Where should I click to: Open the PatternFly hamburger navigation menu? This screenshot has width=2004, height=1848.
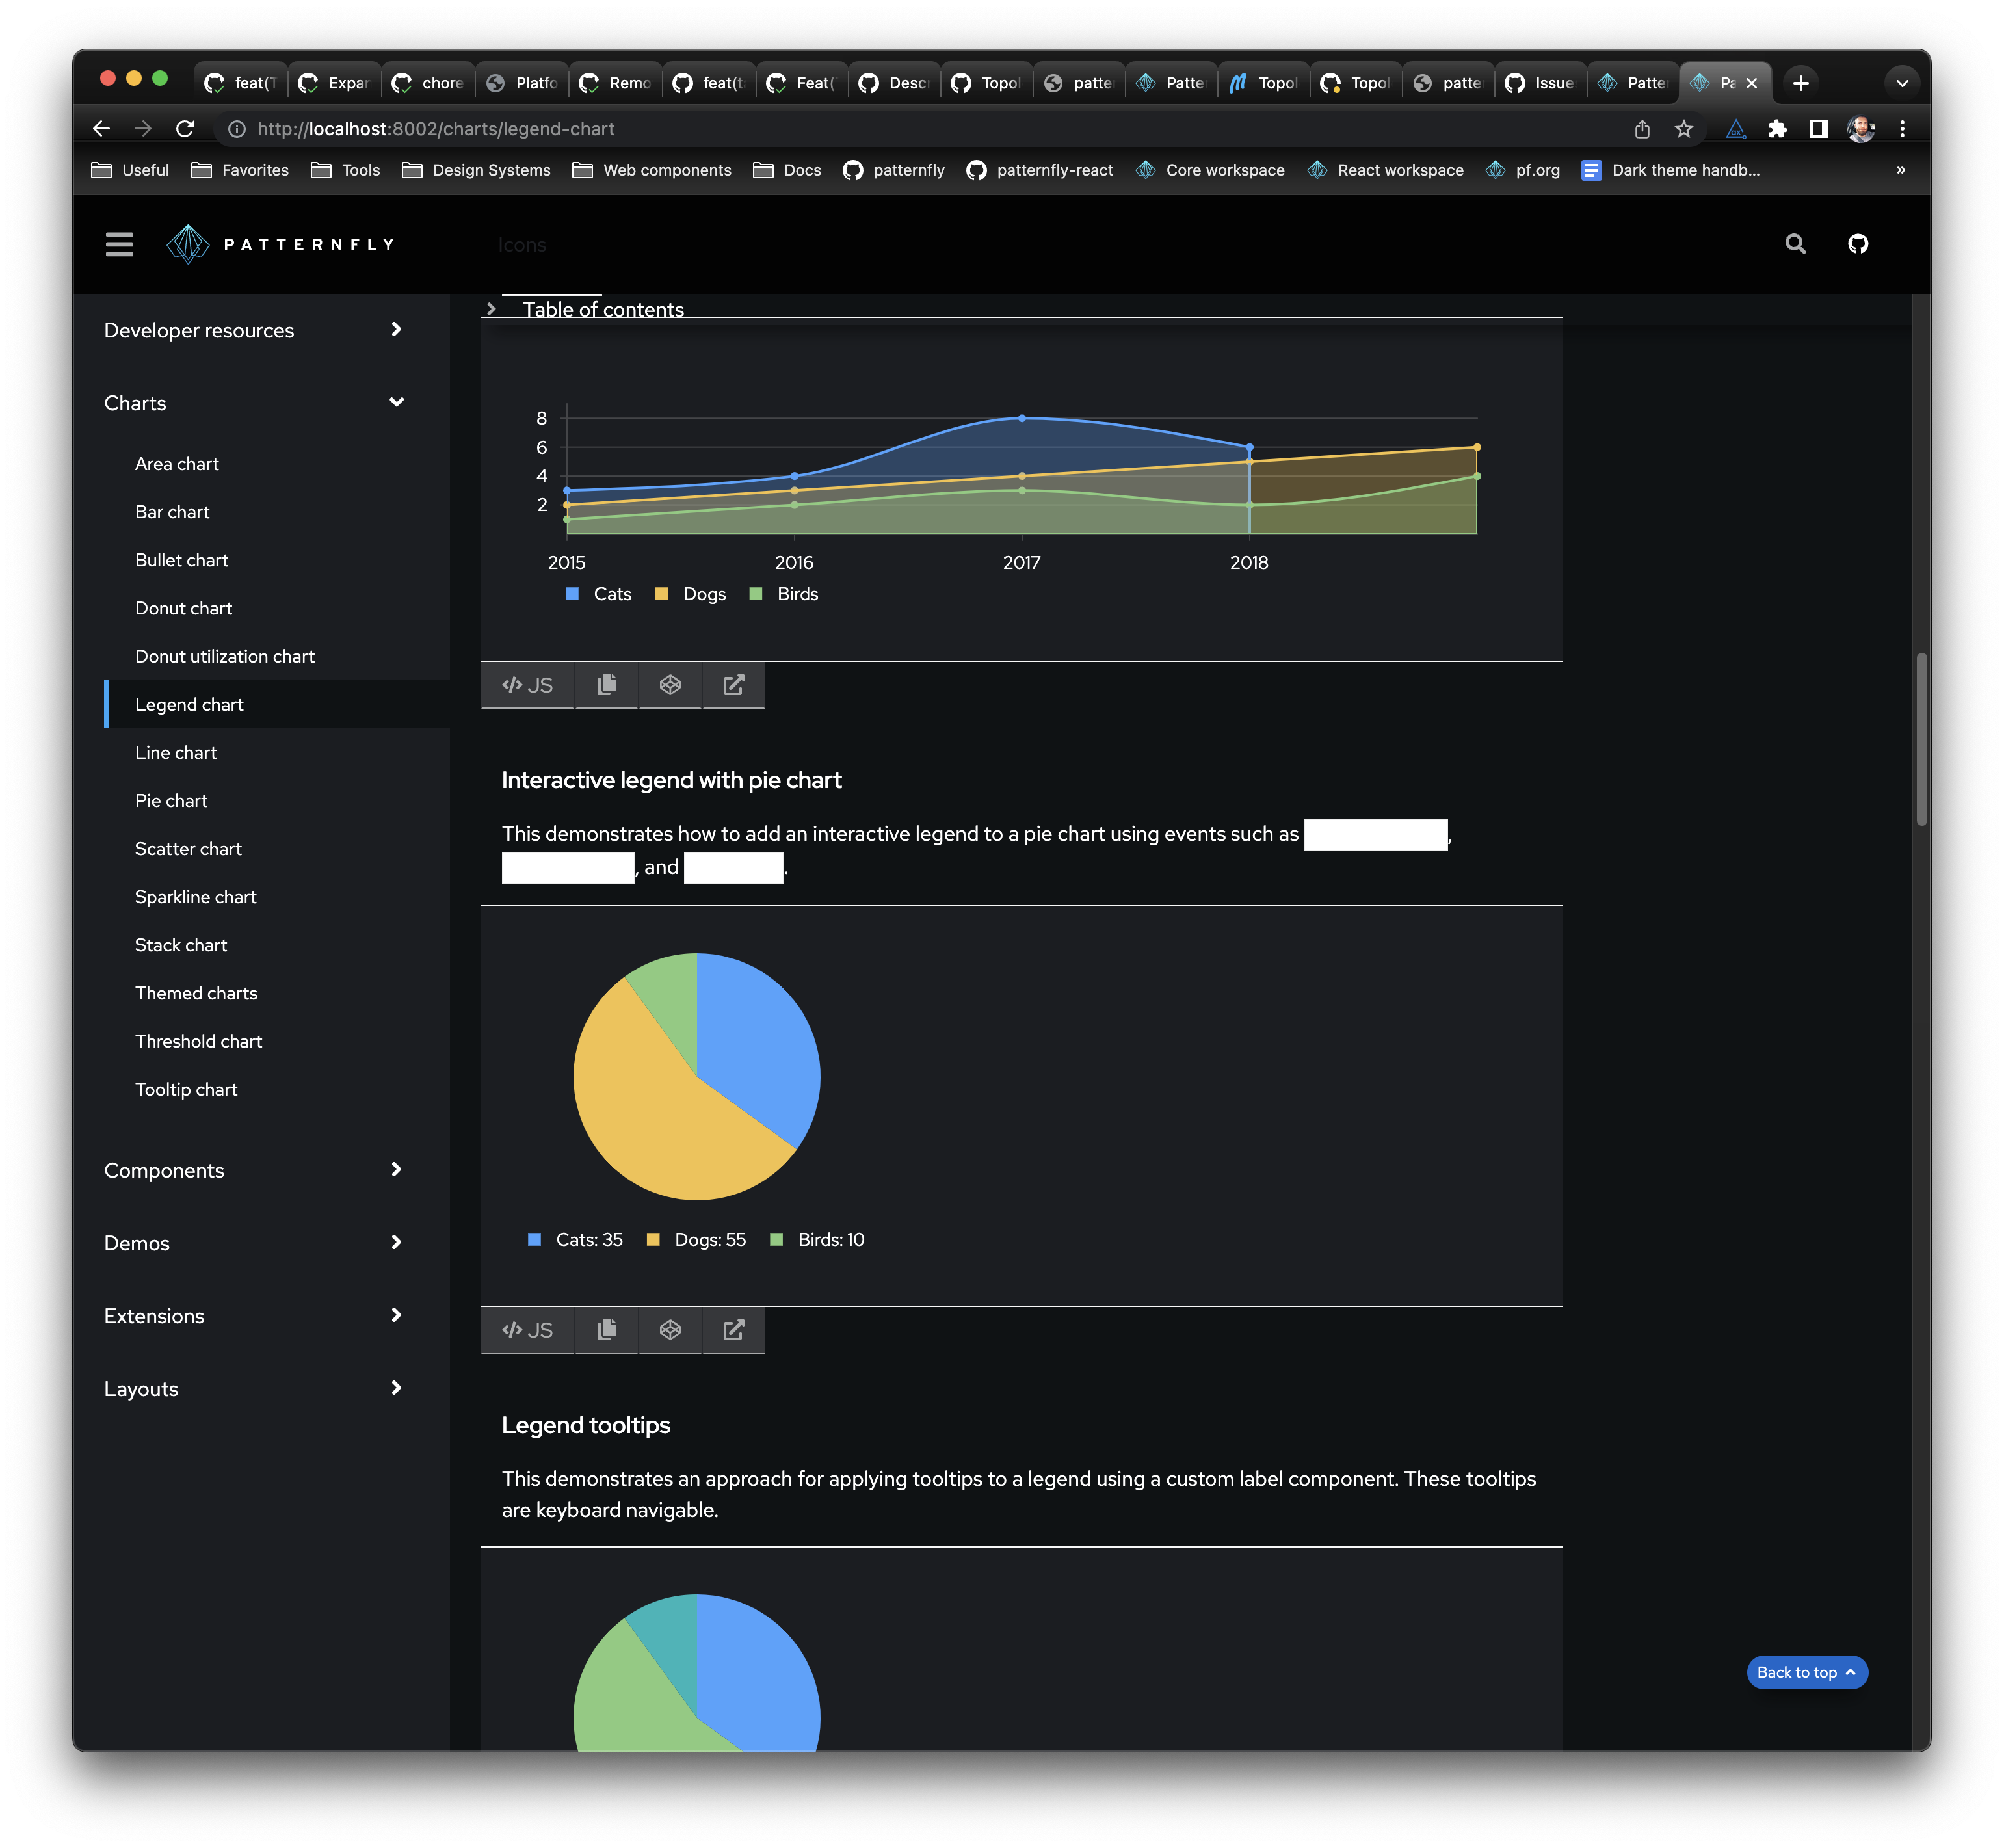[x=119, y=244]
